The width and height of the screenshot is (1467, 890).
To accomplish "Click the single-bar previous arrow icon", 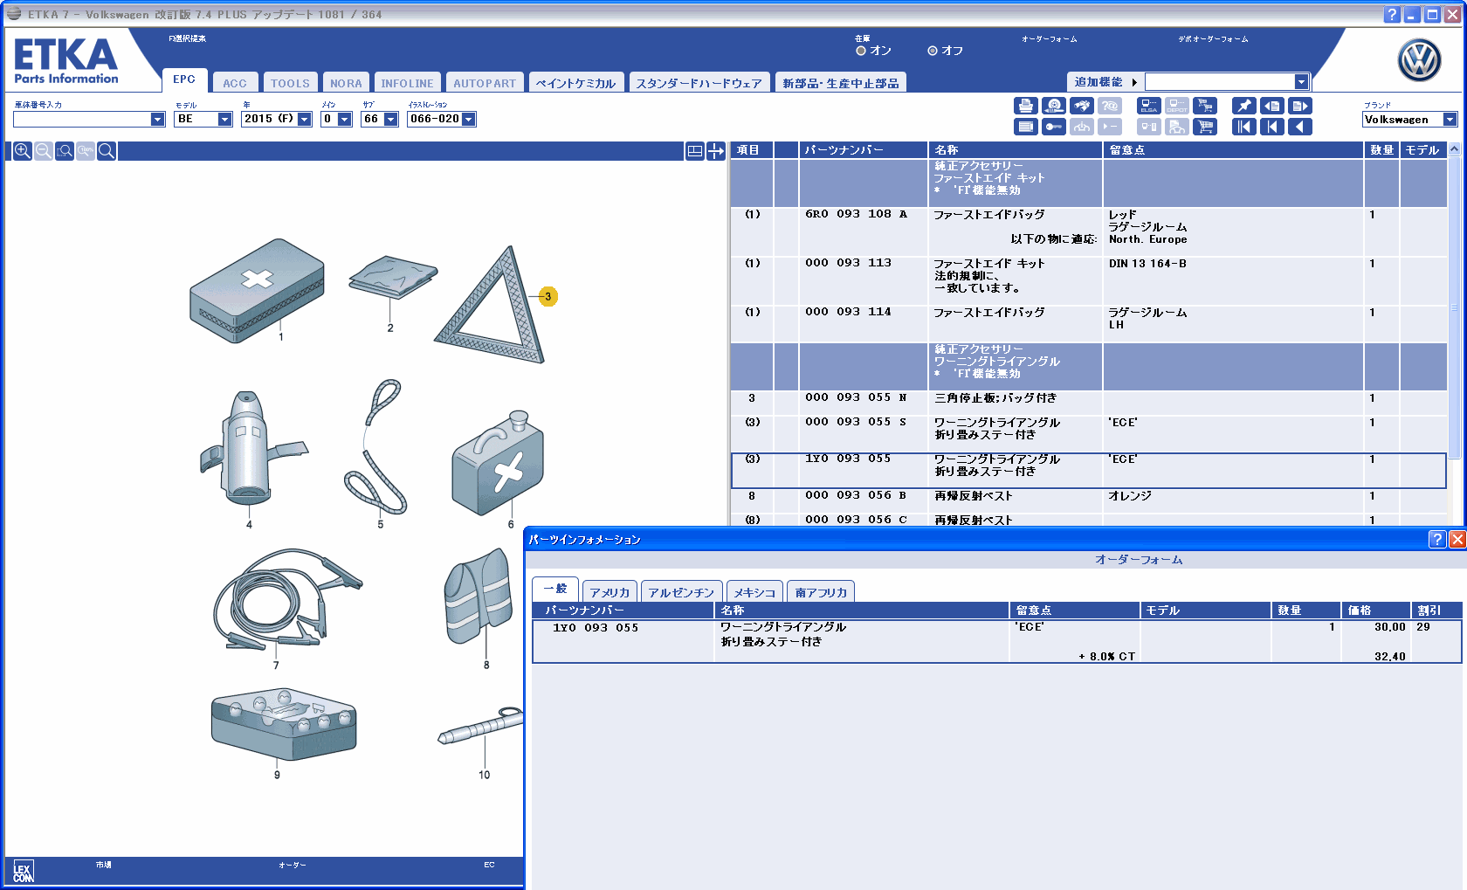I will click(x=1272, y=127).
